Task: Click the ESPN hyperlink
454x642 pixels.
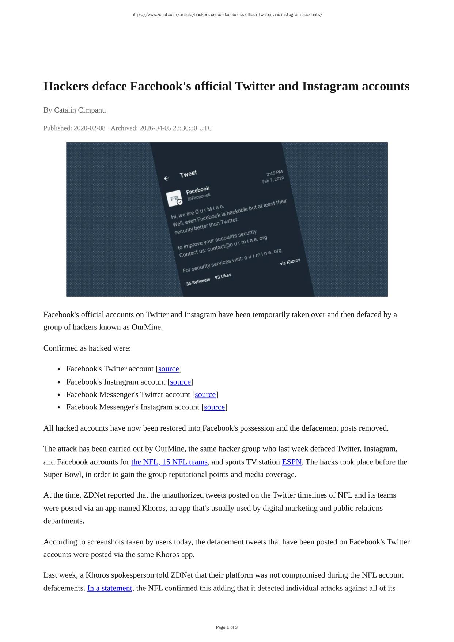Action: tap(291, 462)
